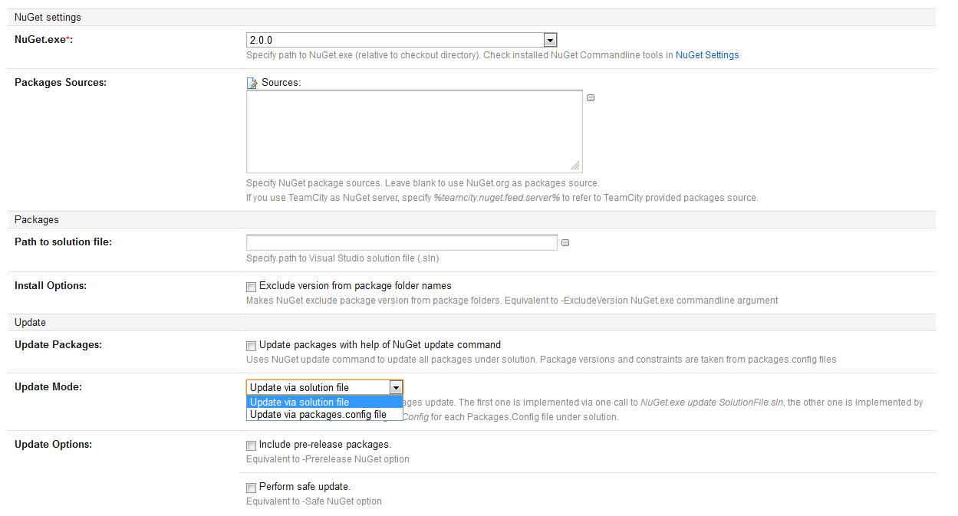Toggle the "Perform safe update" checkbox
Screen dimensions: 958x516
pyautogui.click(x=251, y=488)
